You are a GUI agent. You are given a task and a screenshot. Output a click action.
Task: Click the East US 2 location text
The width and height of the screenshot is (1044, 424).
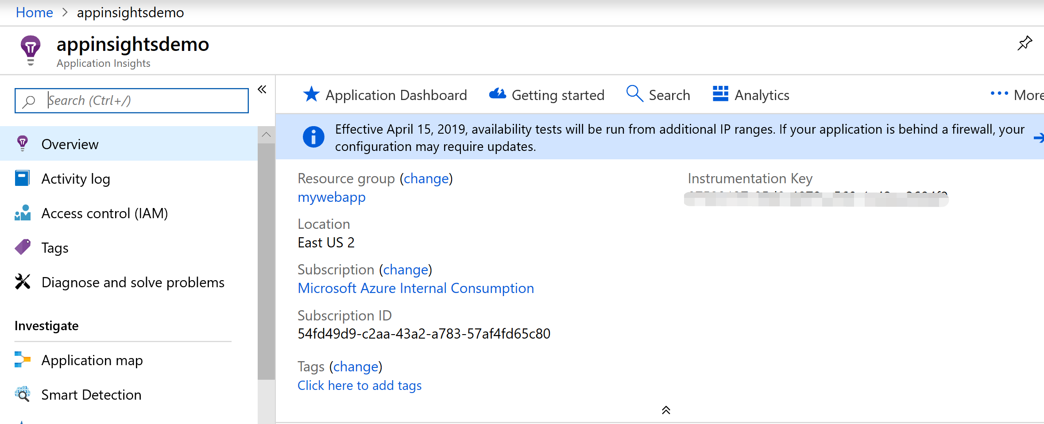(x=326, y=243)
